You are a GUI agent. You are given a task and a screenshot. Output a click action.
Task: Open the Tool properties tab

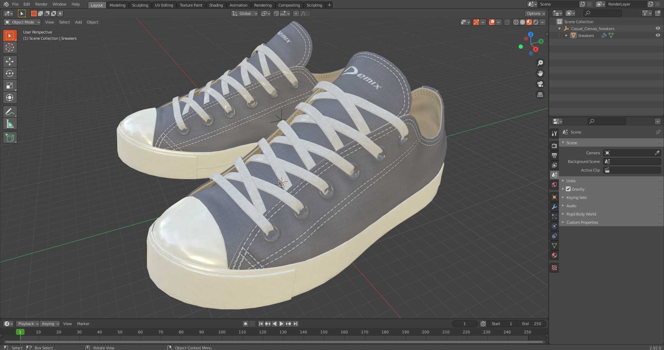554,133
